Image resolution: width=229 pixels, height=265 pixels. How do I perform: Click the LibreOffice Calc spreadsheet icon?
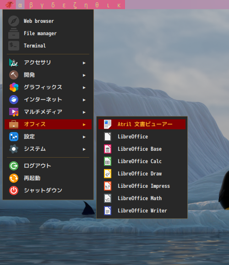(108, 161)
